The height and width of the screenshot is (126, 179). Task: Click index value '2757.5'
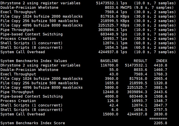[160, 110]
